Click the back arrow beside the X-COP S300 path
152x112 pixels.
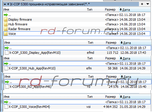click(8, 4)
